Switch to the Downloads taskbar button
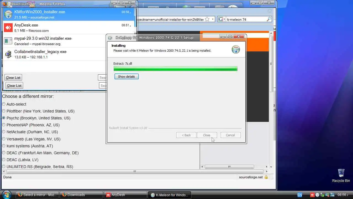 point(81,195)
